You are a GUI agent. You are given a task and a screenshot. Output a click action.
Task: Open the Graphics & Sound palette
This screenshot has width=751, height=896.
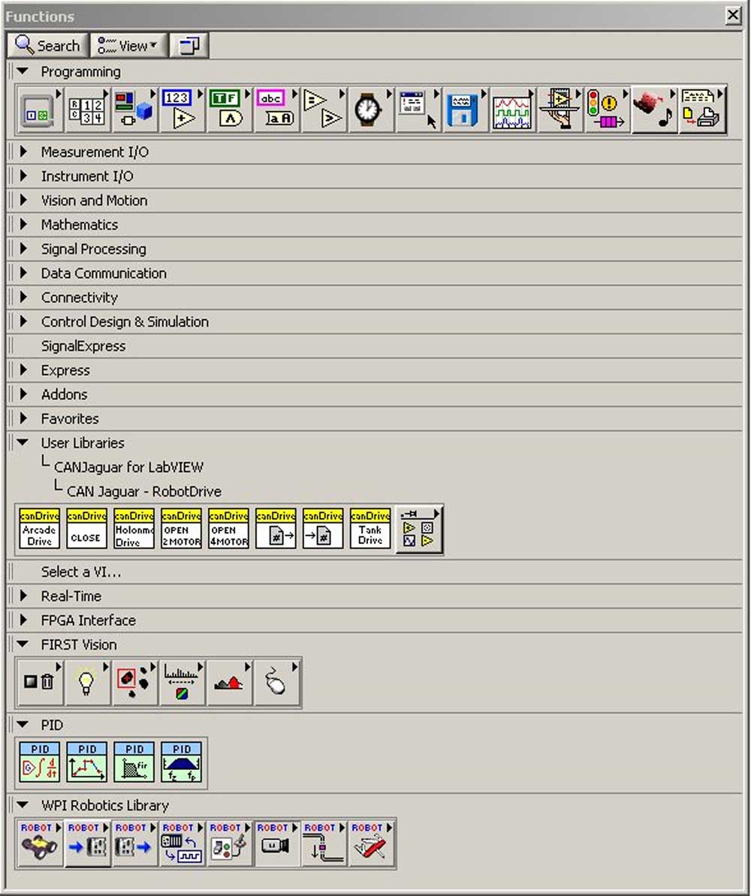click(654, 110)
